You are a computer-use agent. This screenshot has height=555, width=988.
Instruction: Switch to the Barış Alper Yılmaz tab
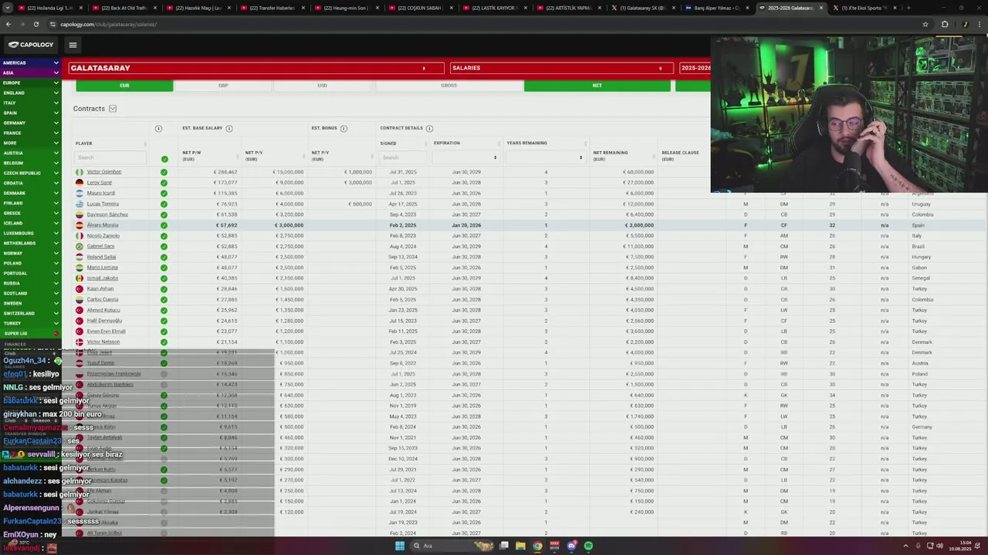pyautogui.click(x=717, y=8)
